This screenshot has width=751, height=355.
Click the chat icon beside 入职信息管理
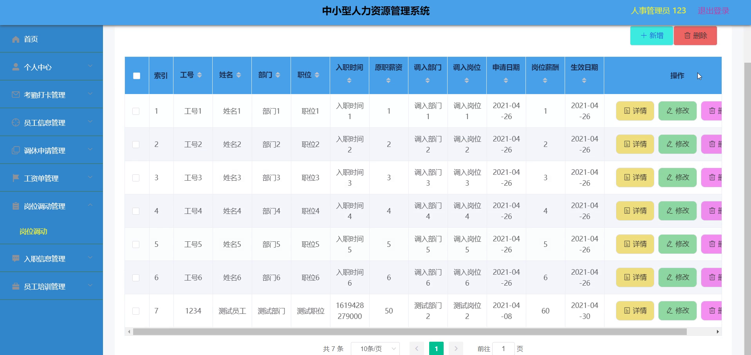point(16,259)
